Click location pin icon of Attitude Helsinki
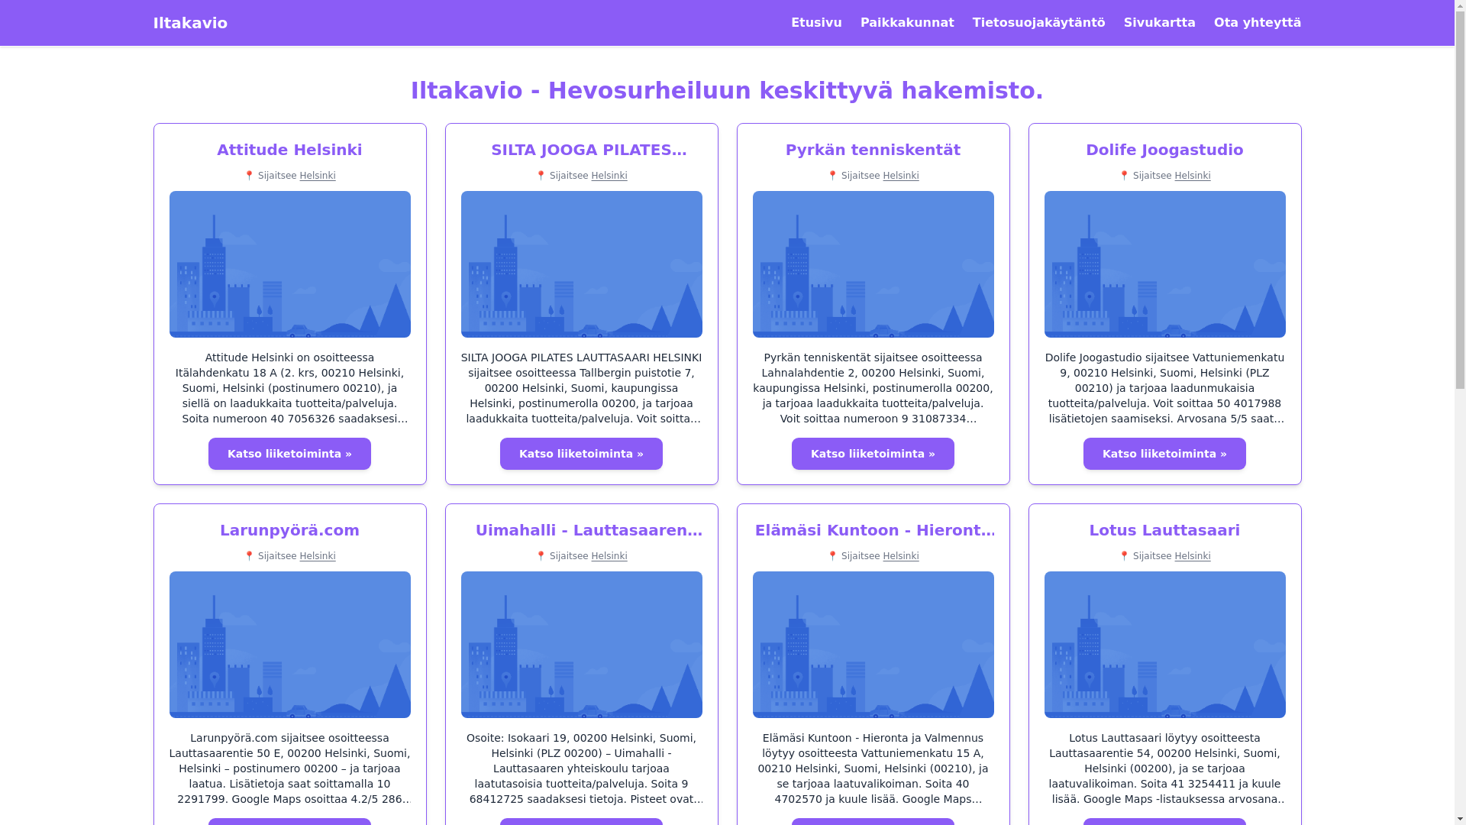Viewport: 1466px width, 825px height. [x=249, y=176]
